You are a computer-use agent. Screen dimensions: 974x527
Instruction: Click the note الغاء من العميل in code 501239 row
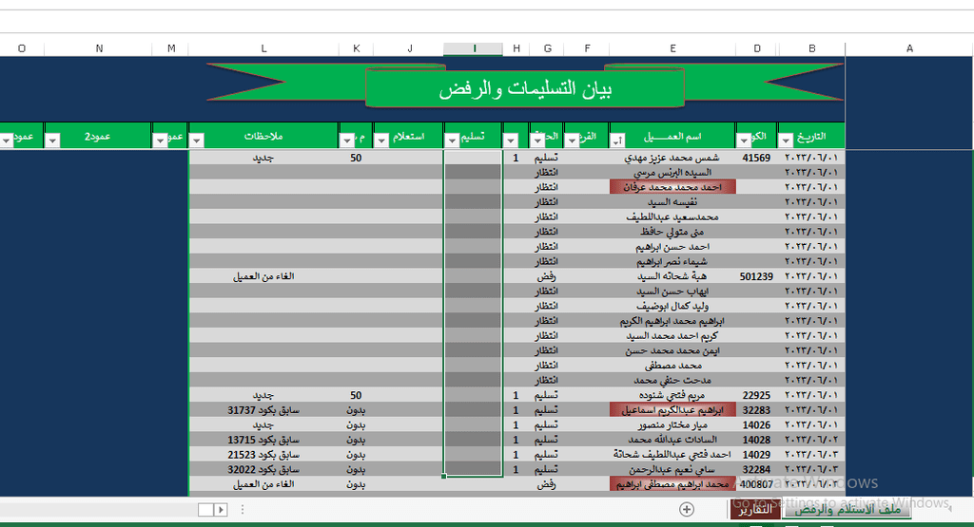pos(263,276)
